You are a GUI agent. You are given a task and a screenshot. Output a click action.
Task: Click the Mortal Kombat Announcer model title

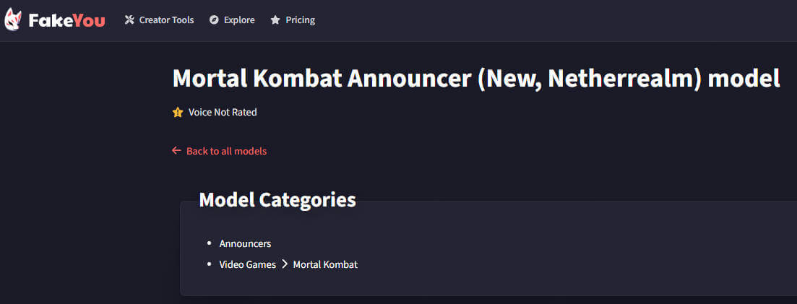476,79
